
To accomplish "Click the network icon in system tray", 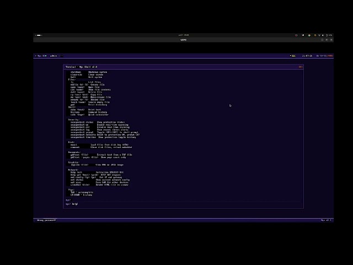I will click(x=319, y=35).
